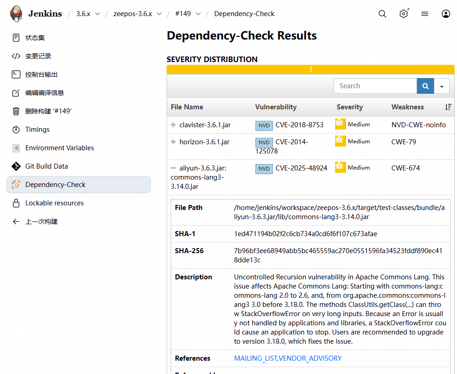Click the yellow severity distribution bar
Image resolution: width=457 pixels, height=374 pixels.
coord(310,69)
